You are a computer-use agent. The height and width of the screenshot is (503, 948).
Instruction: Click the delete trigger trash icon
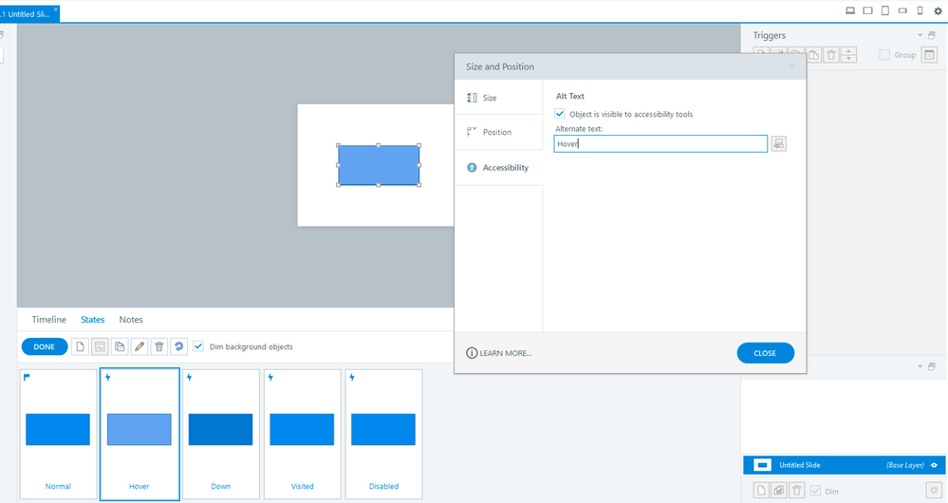pos(831,55)
